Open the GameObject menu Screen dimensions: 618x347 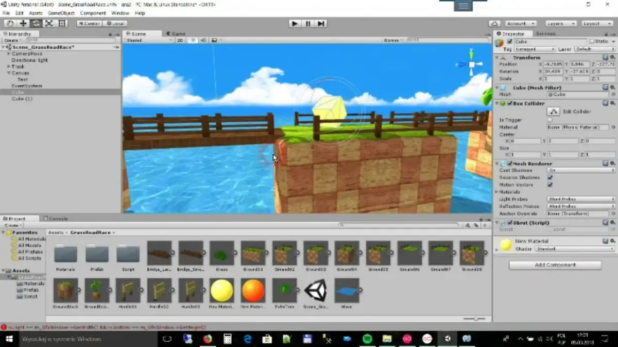click(61, 13)
